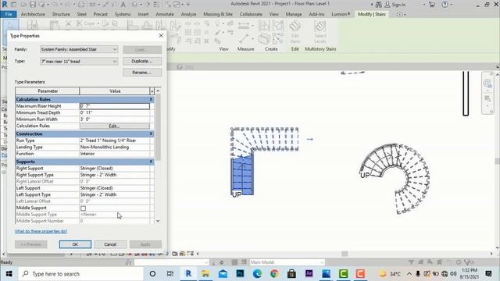Open Photoshop from the Windows taskbar
This screenshot has width=500, height=281.
click(x=240, y=274)
